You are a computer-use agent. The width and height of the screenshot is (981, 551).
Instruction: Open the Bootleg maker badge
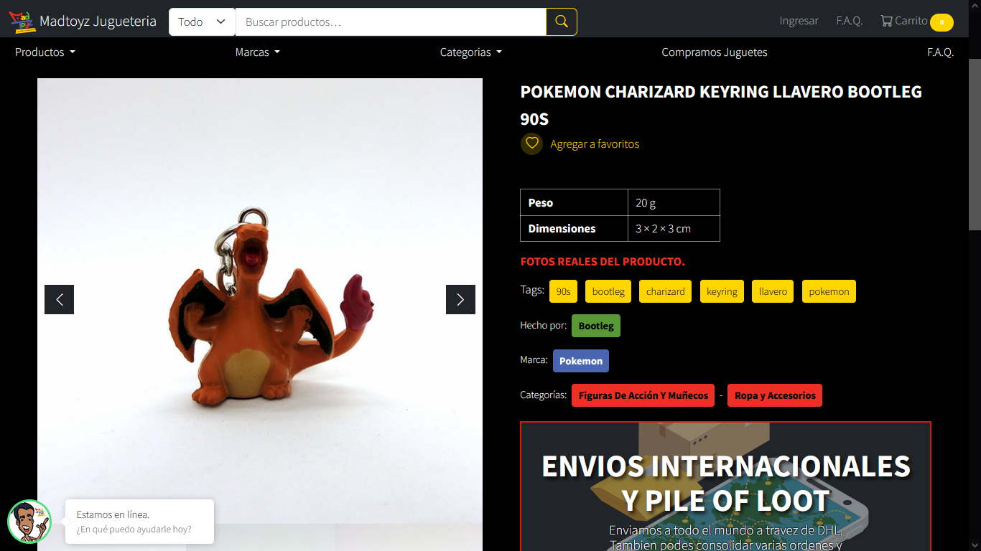596,326
